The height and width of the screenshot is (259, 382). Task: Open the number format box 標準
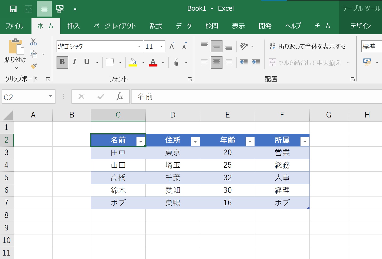[x=372, y=46]
